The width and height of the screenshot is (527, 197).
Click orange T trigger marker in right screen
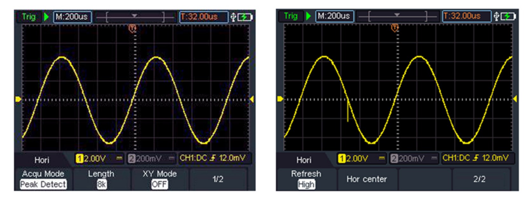click(395, 28)
